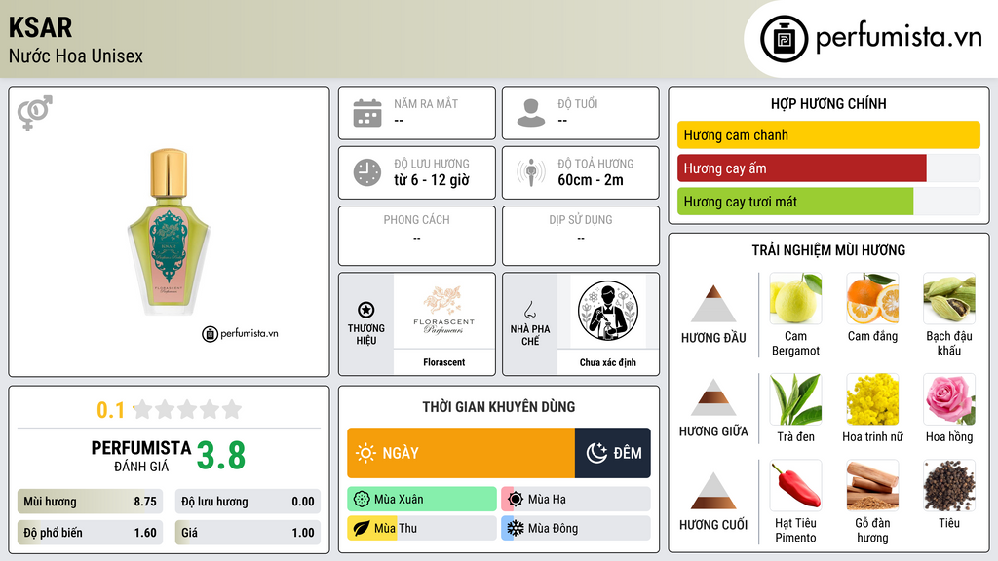
Task: Click the five-star rating row
Action: [x=188, y=410]
